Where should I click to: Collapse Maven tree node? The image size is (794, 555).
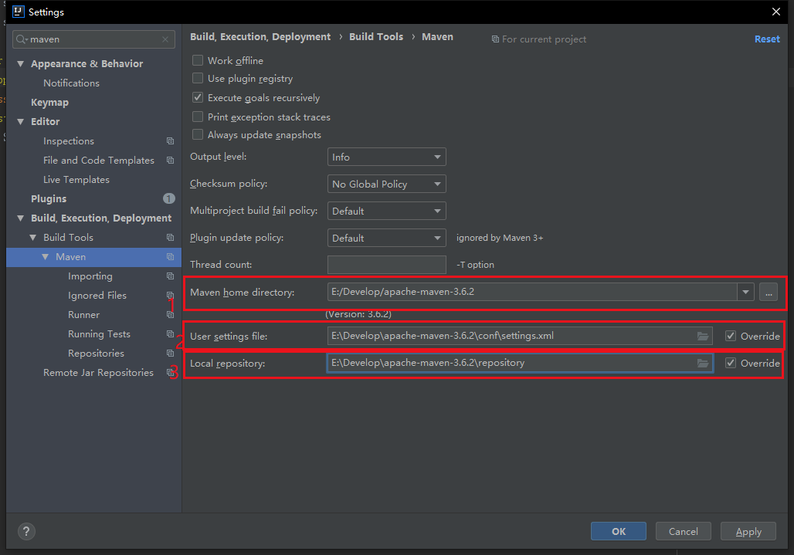[45, 256]
